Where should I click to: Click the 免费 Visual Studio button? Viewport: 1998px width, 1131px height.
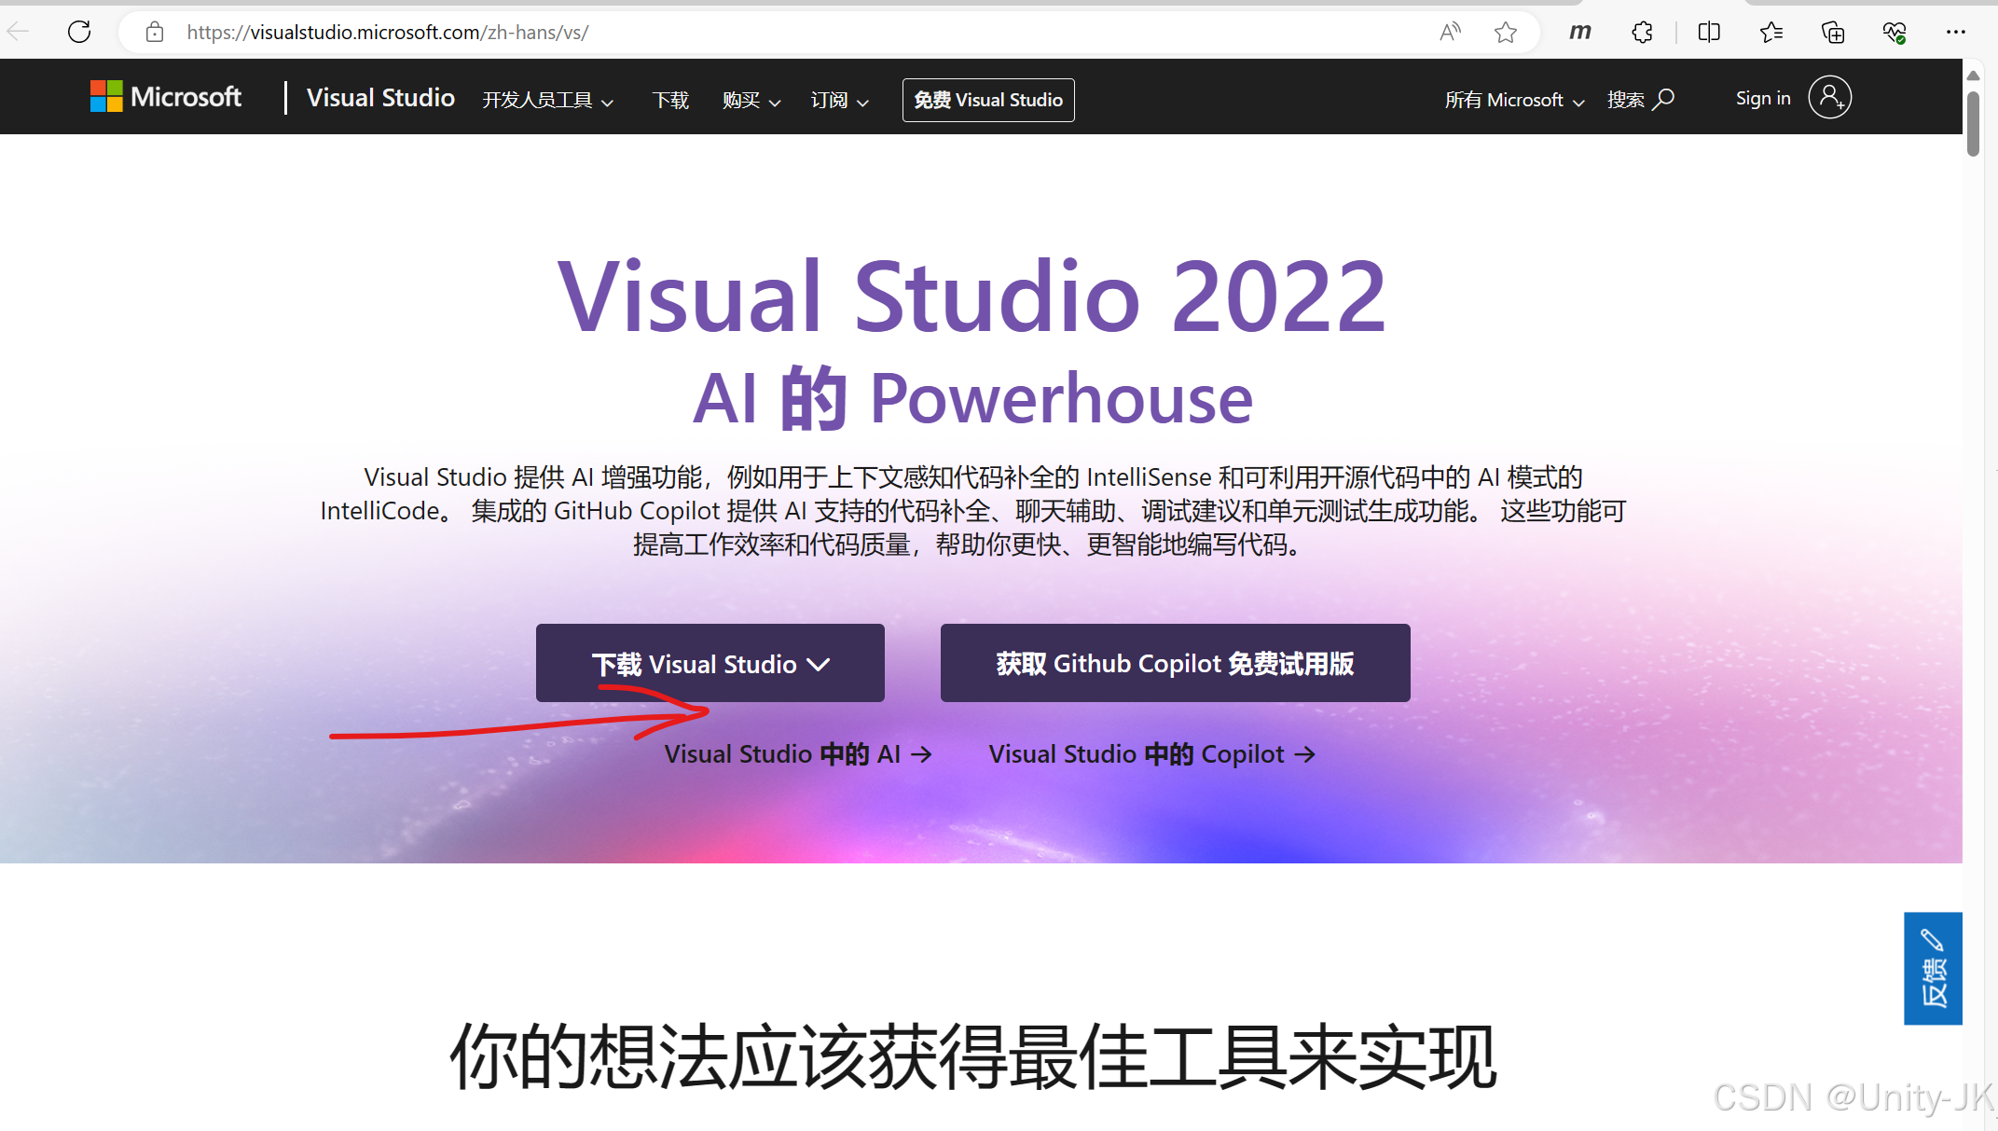click(987, 100)
